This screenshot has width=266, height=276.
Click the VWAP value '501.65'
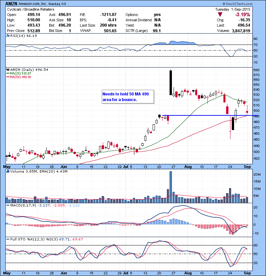[x=110, y=31]
